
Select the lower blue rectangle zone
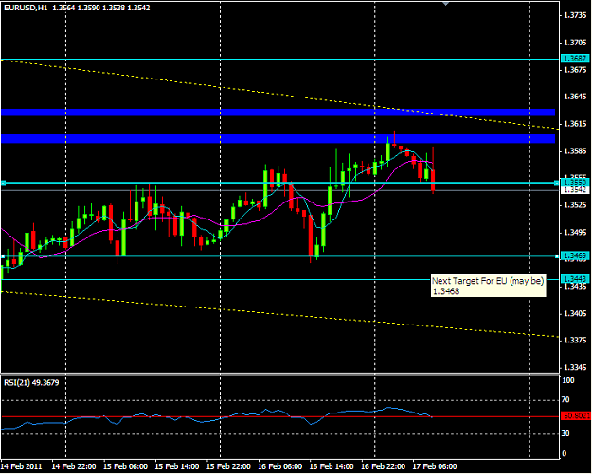[278, 139]
